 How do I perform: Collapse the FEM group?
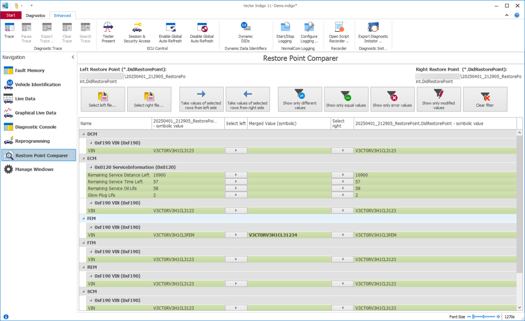(x=83, y=219)
